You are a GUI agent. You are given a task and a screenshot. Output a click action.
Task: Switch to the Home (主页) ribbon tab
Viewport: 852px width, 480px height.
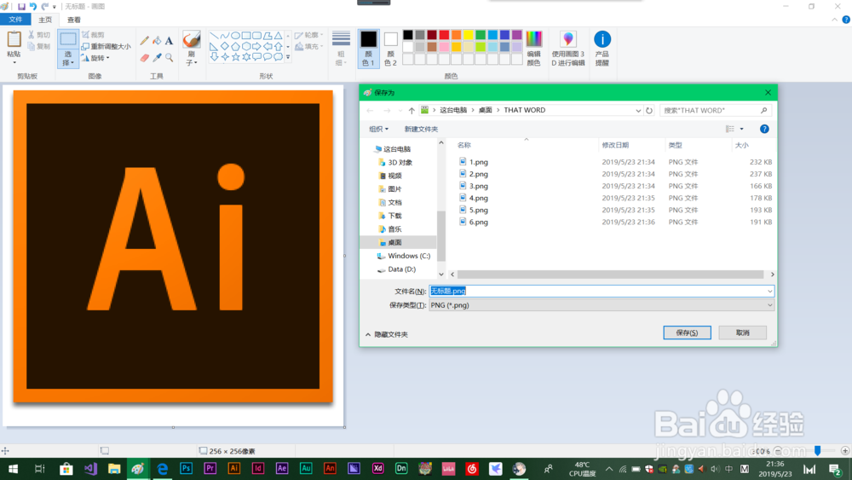[45, 20]
